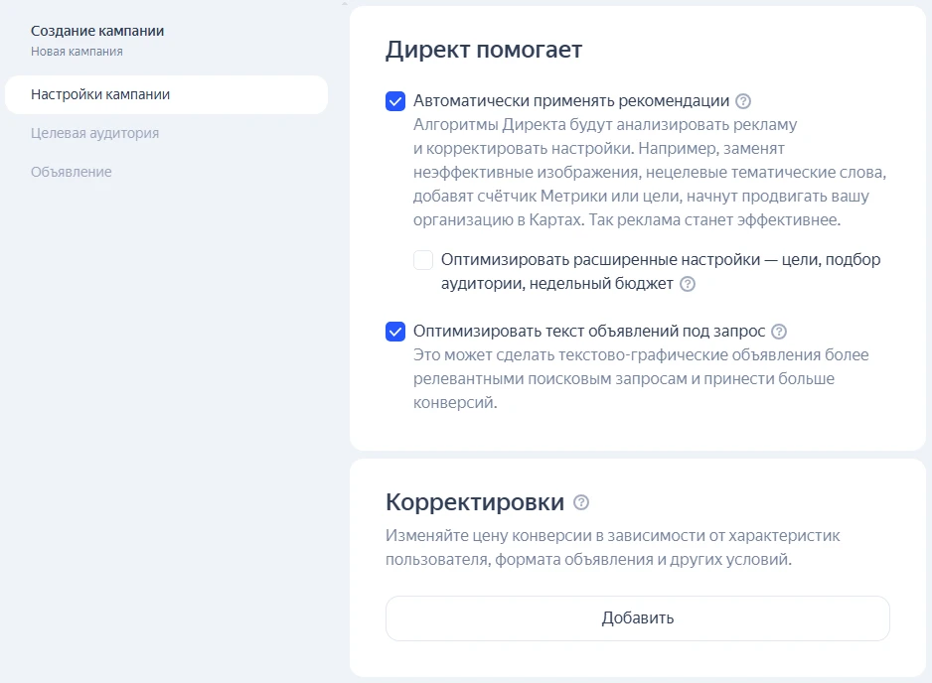Click help icon after "недельный бюджет"

(688, 284)
